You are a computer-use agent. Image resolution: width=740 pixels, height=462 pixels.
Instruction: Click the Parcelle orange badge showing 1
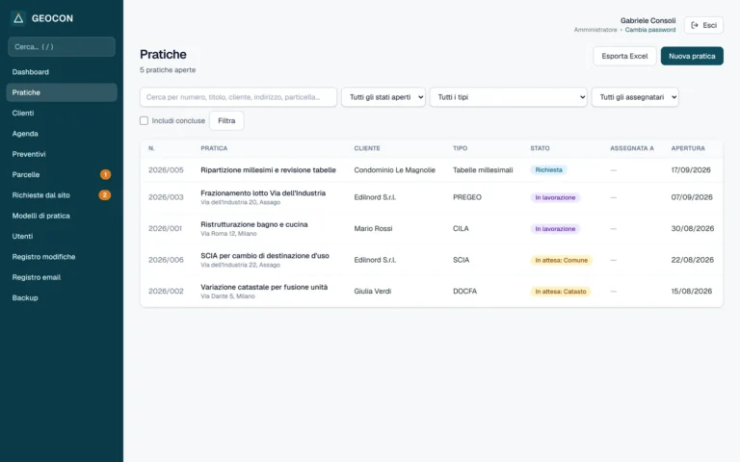(x=105, y=174)
